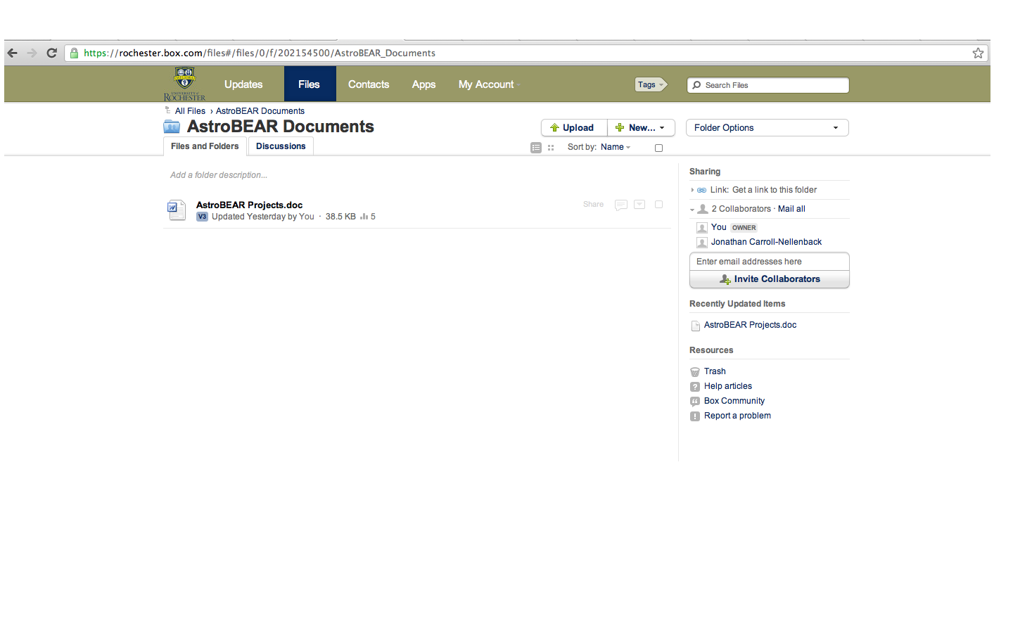The width and height of the screenshot is (1013, 633).
Task: Click the Search Files field
Action: pyautogui.click(x=768, y=85)
